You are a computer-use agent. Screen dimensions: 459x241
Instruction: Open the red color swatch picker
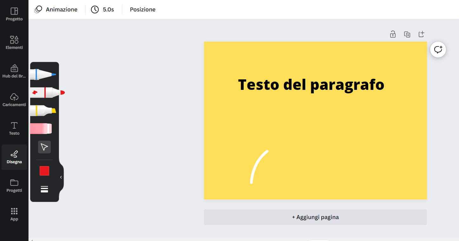pyautogui.click(x=44, y=171)
